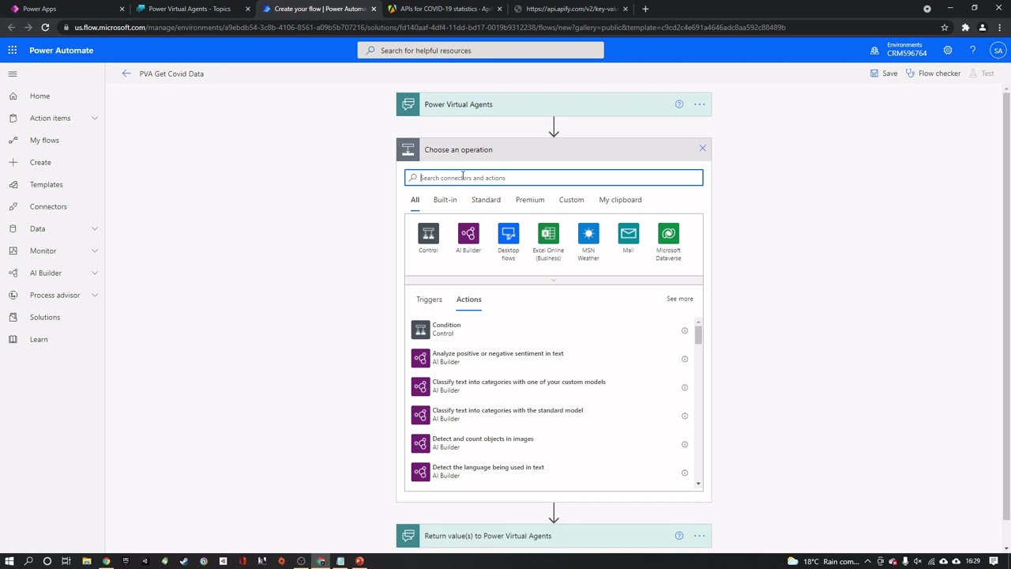Screen dimensions: 1011x569
Task: Open Power Automate settings gear
Action: pos(947,51)
